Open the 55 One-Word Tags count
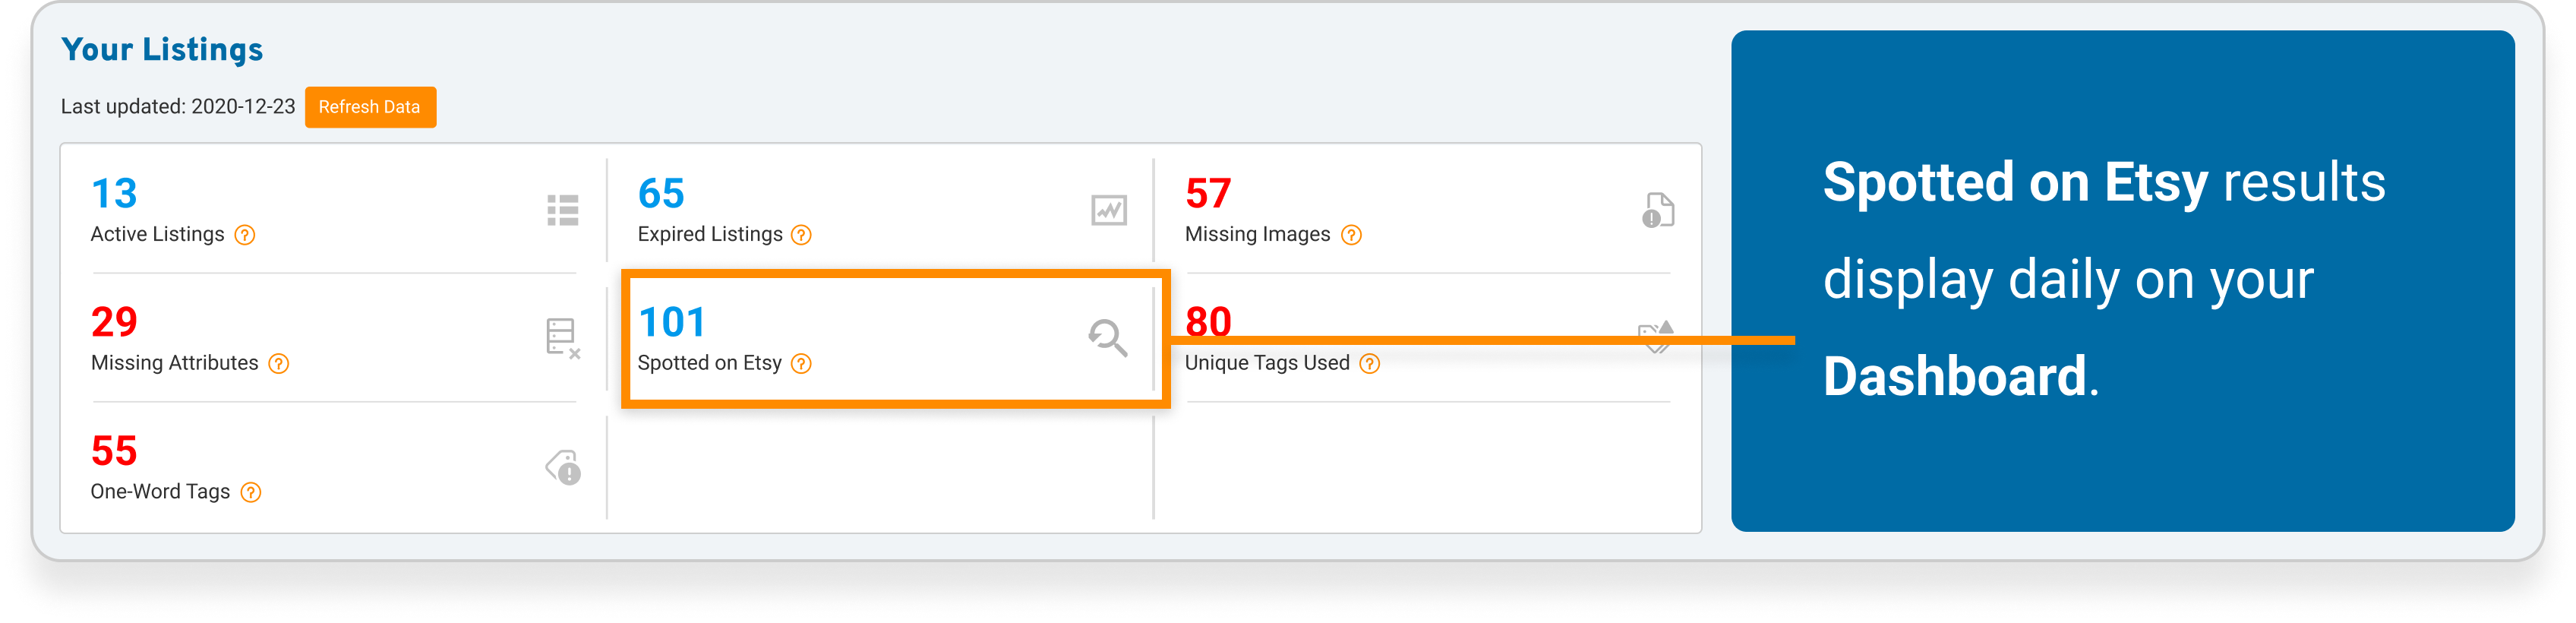Viewport: 2576px width, 623px height. click(x=114, y=451)
